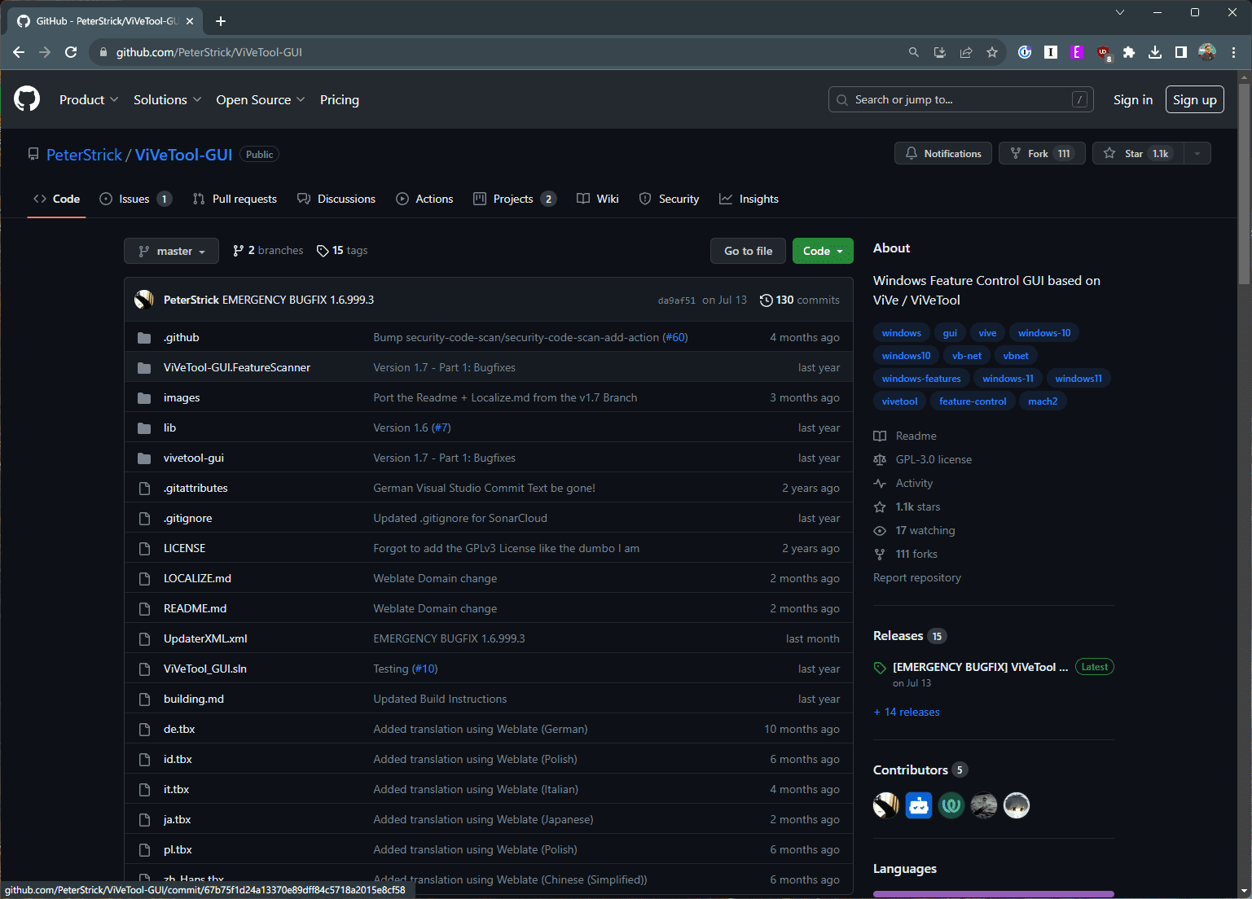Open the vivetool-gui folder
Viewport: 1252px width, 899px height.
click(x=194, y=458)
